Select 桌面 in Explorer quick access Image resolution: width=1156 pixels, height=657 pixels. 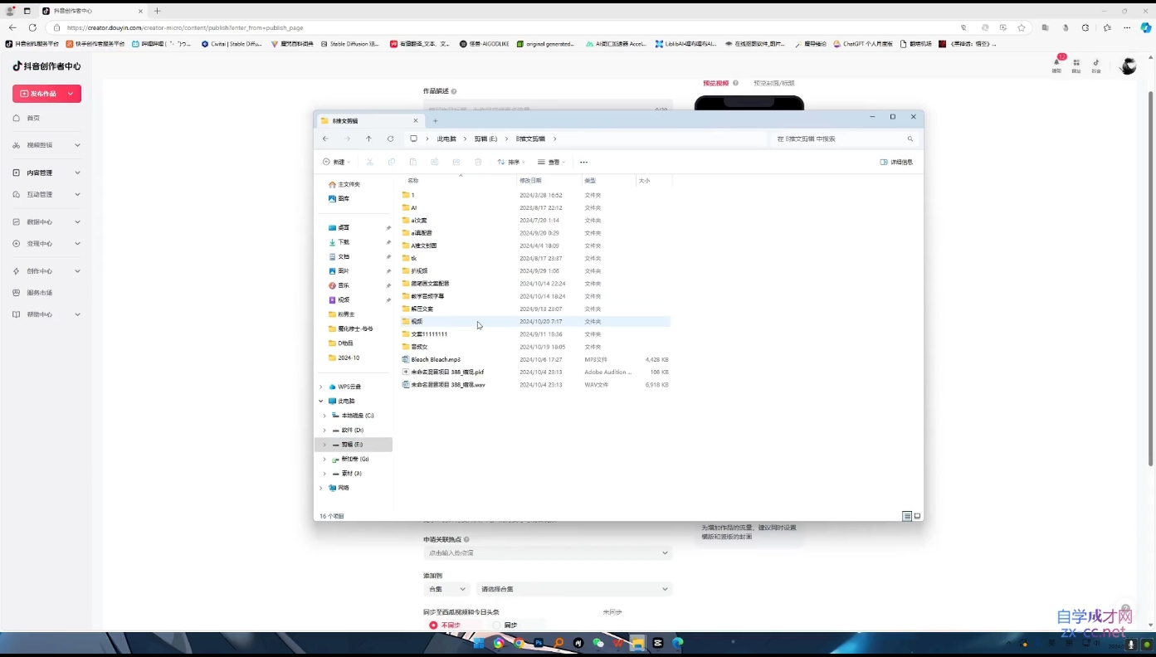344,227
